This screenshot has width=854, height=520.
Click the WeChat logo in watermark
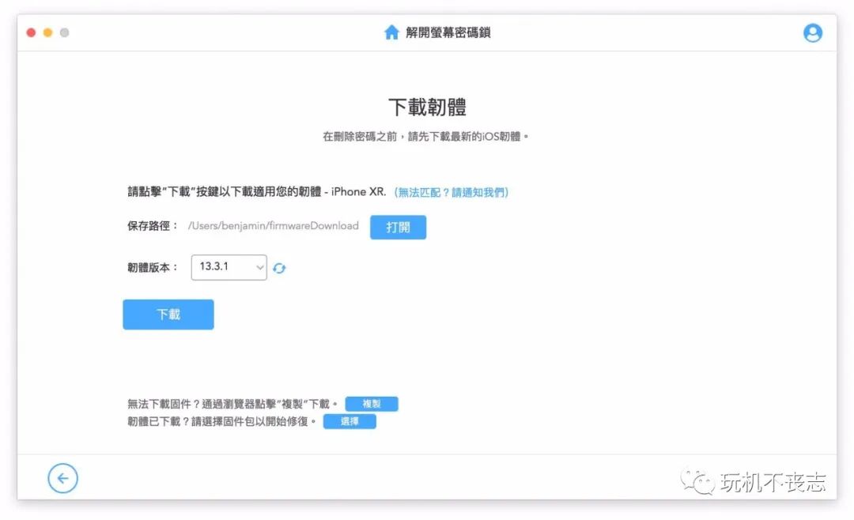[x=697, y=480]
